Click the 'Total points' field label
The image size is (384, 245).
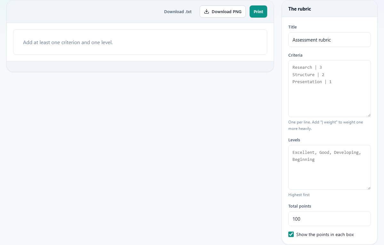[300, 206]
